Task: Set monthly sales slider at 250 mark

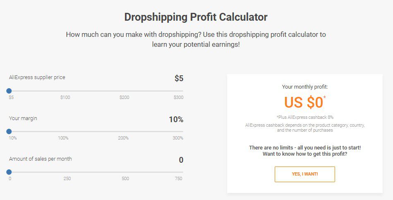Action: point(67,172)
